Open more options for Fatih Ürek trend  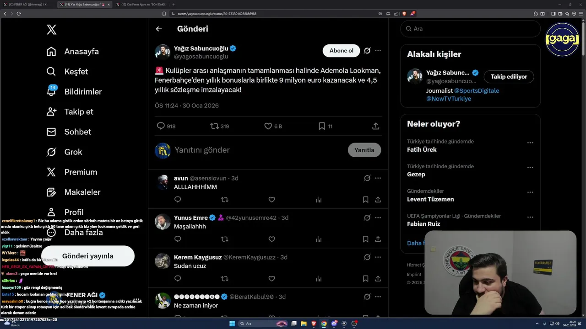click(x=530, y=143)
